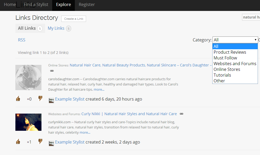
Task: Click the natural hair search field
Action: (251, 17)
